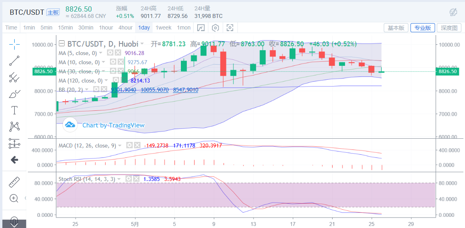The height and width of the screenshot is (228, 465).
Task: Expand the sidebar's small side chevron
Action: pos(26,198)
